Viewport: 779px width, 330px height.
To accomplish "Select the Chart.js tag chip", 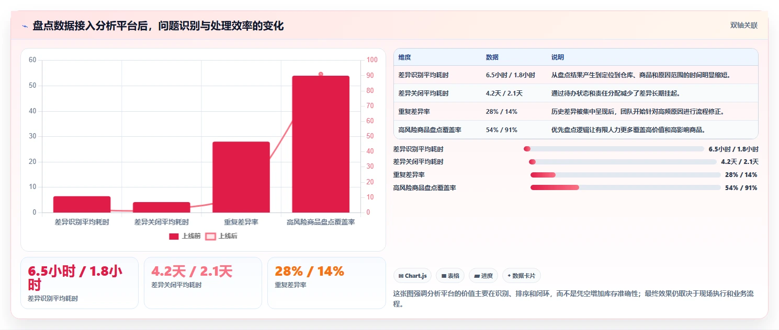I will (x=412, y=276).
